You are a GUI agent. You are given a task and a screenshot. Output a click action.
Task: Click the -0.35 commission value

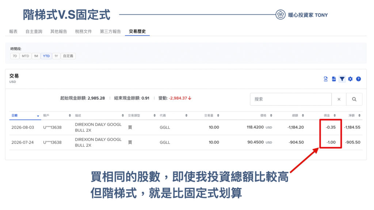331,127
